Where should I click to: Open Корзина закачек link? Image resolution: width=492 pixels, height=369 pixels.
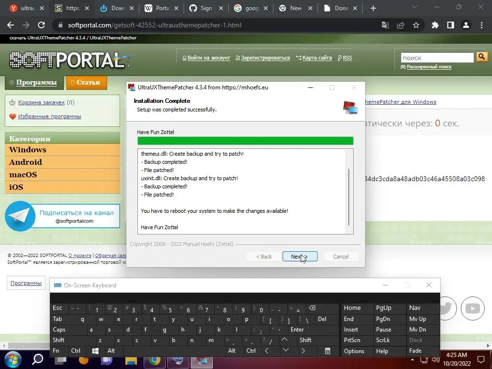pyautogui.click(x=41, y=102)
